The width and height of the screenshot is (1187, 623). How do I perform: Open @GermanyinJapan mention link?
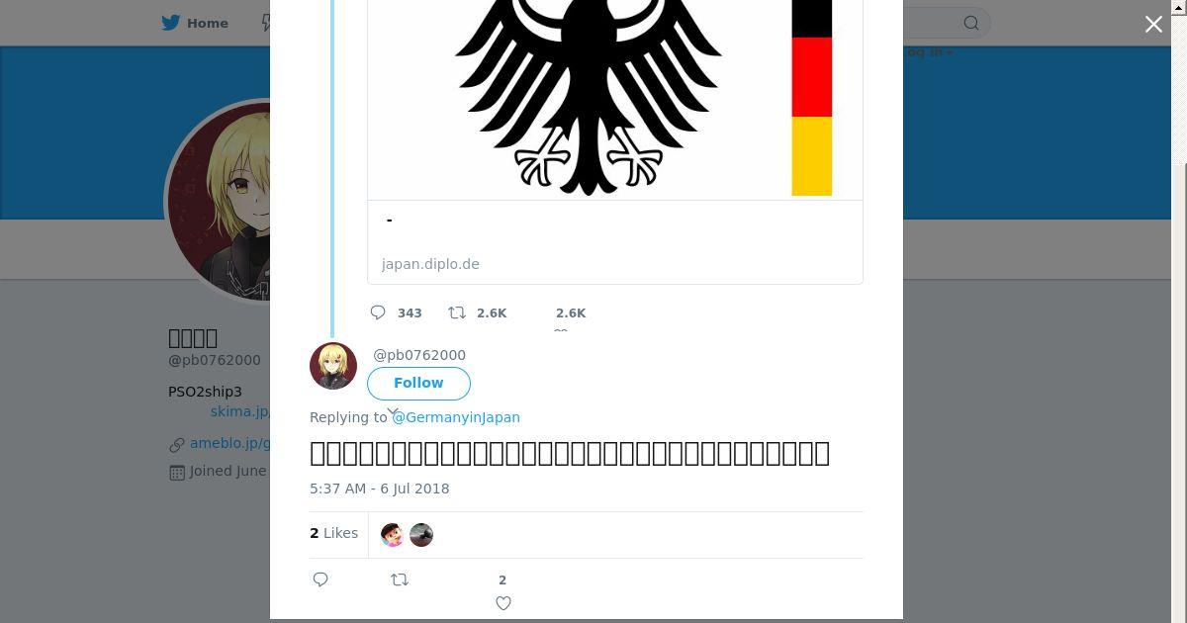(456, 417)
